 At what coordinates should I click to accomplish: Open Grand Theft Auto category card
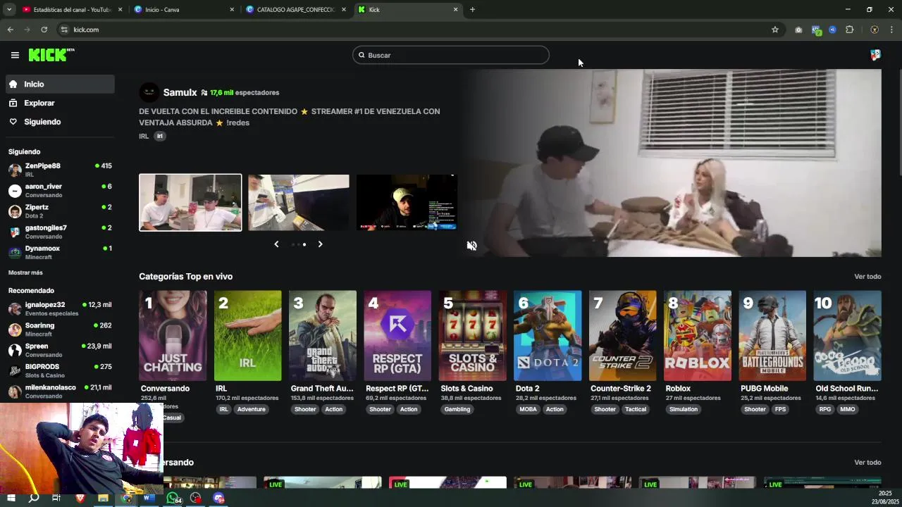323,336
